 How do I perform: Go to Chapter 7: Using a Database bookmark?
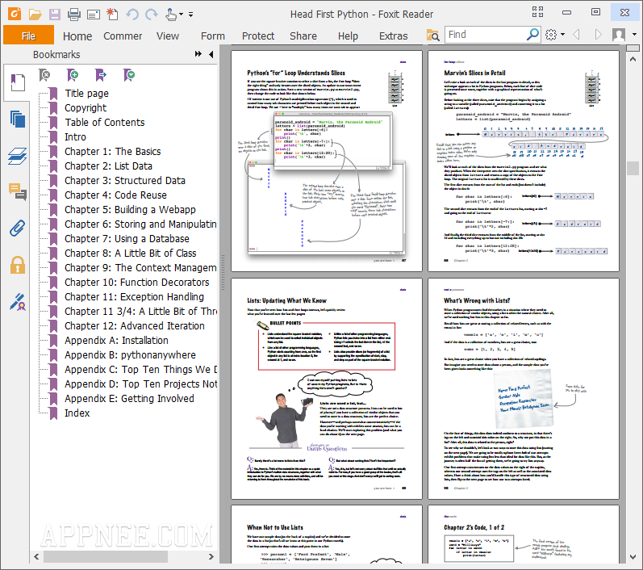[127, 239]
